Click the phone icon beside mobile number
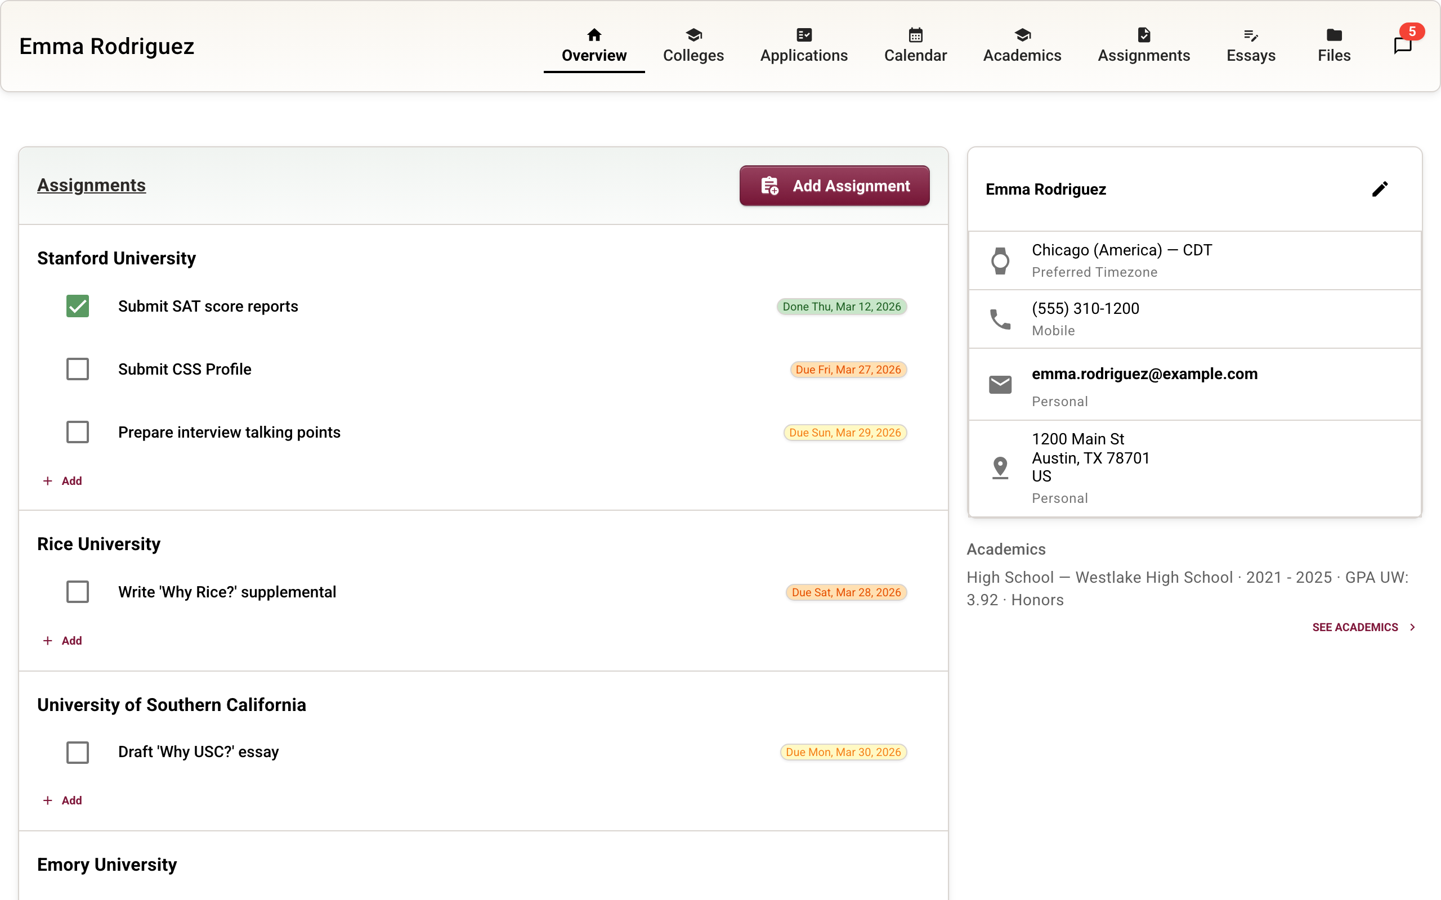The image size is (1441, 900). coord(1000,319)
